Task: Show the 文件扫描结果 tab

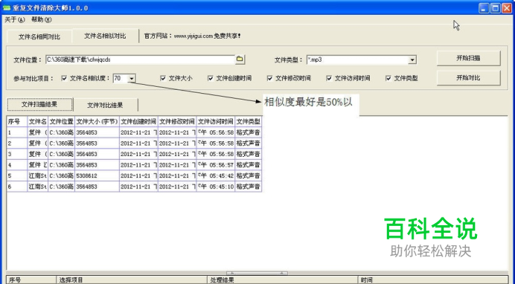Action: 39,104
